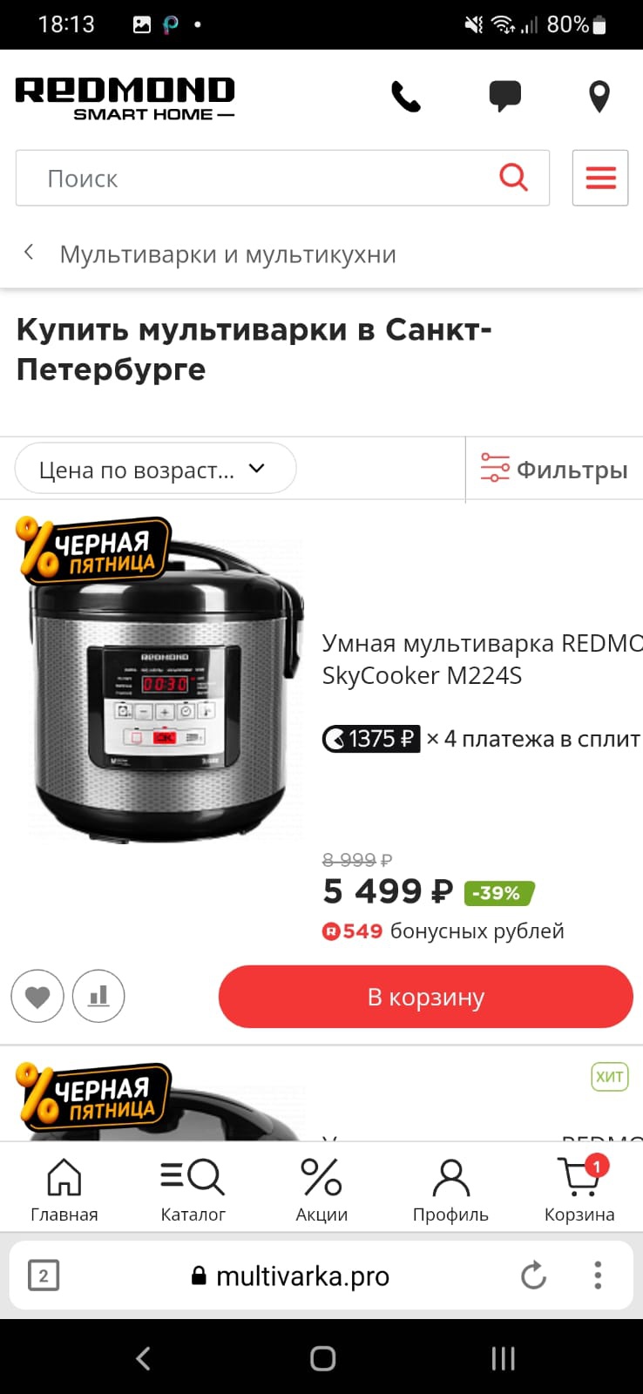Open Умная мультиварка SkyCooker M224S link
Screen dimensions: 643x1394
pos(483,660)
